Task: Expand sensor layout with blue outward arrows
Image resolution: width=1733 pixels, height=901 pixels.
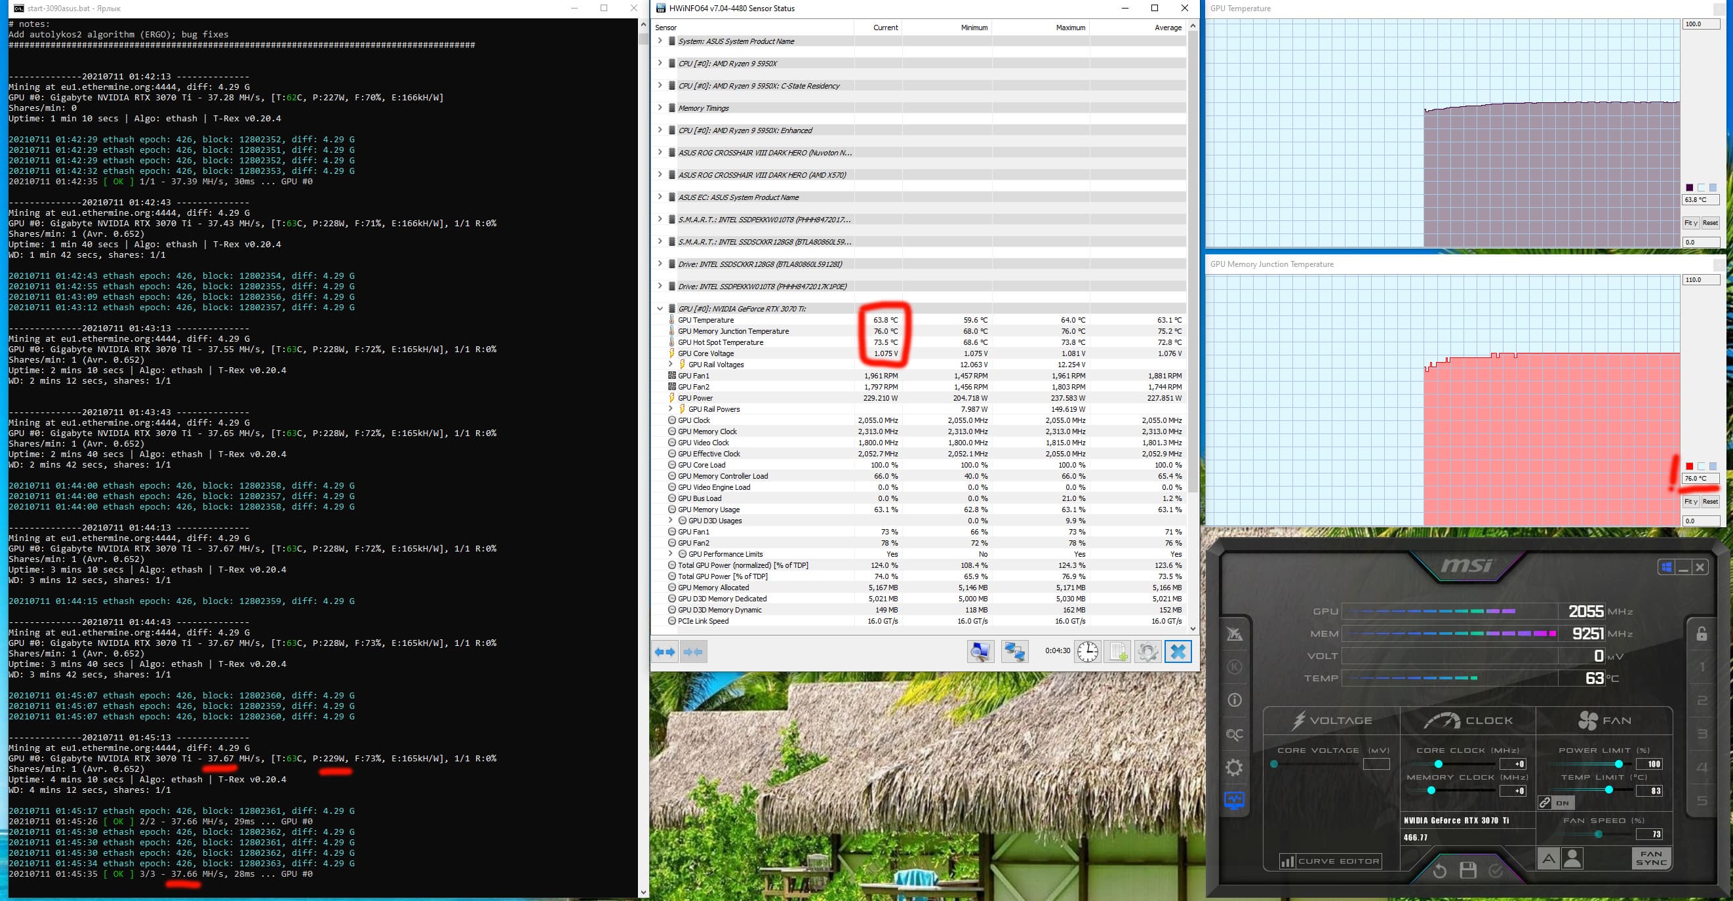Action: [665, 651]
